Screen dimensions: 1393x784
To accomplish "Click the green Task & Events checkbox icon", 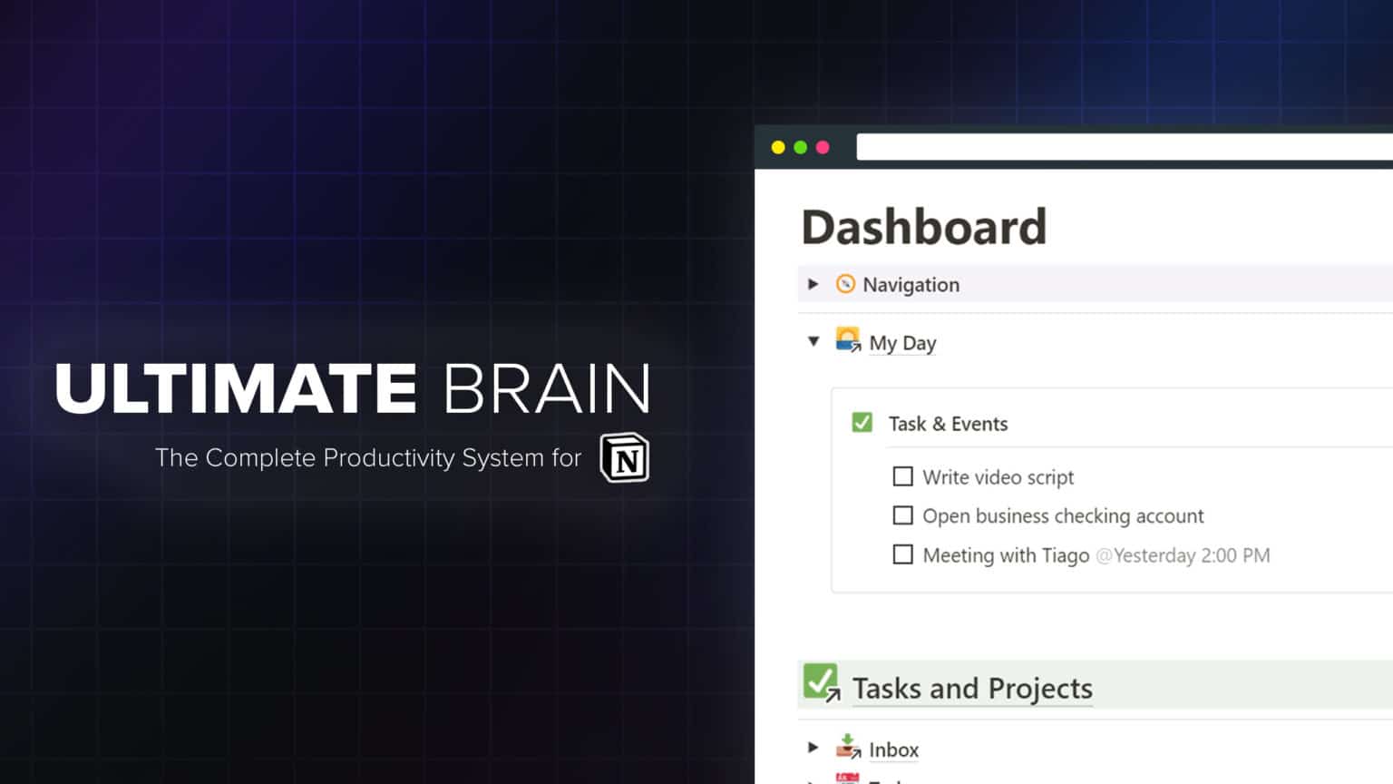I will point(862,422).
